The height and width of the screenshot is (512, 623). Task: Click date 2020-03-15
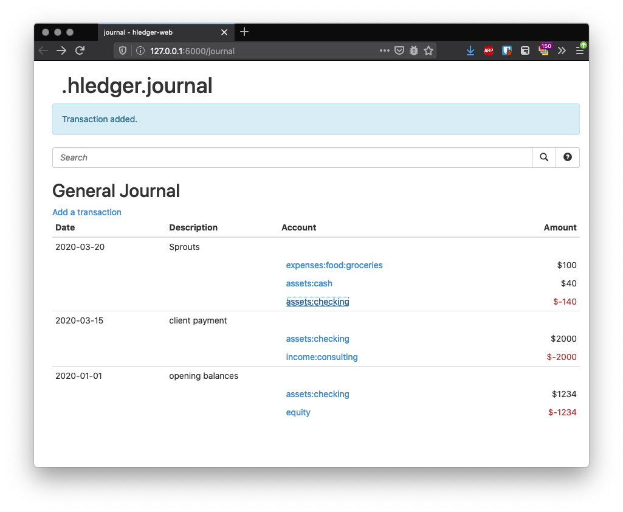coord(79,320)
